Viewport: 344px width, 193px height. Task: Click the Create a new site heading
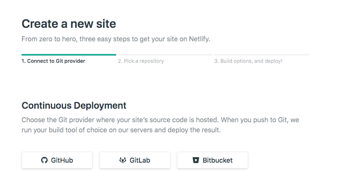(x=68, y=24)
